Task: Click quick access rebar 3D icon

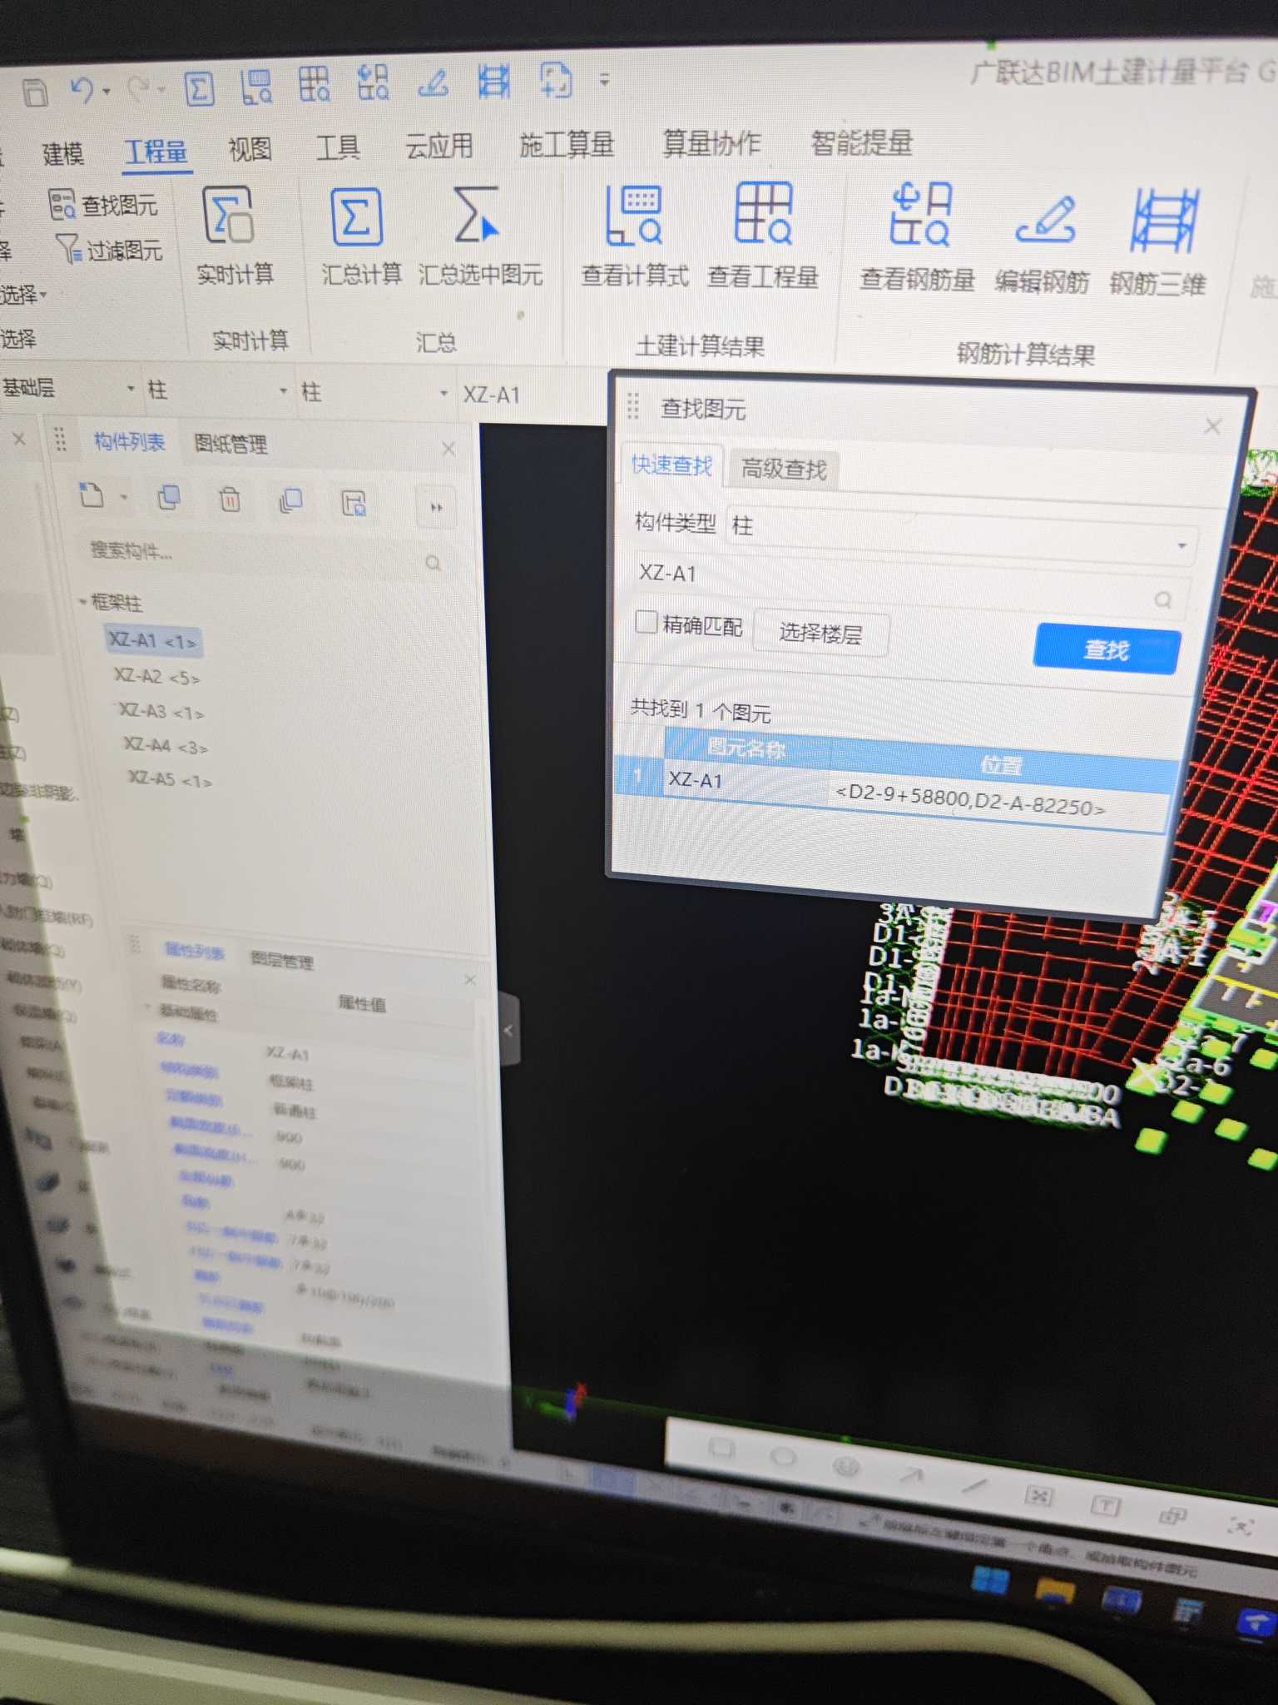Action: 493,82
